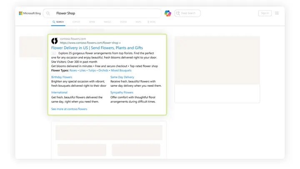
Task: Select the SEARCH tab
Action: pos(58,22)
